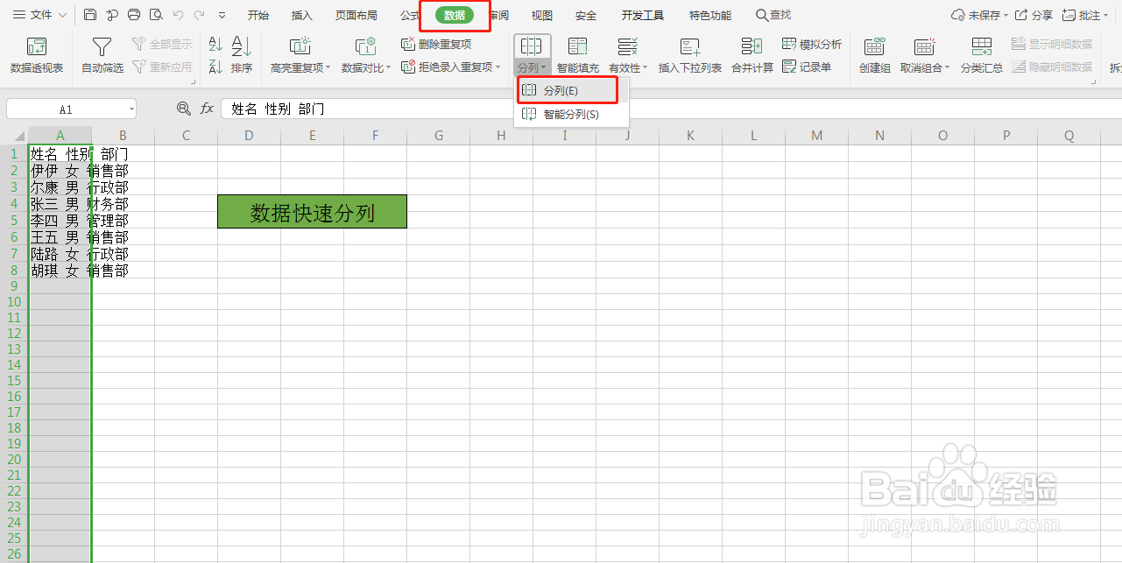
Task: Click the green 数据快速分列 cell
Action: pos(313,212)
